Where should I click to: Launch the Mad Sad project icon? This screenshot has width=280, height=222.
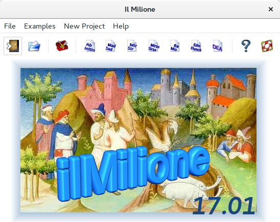[110, 46]
